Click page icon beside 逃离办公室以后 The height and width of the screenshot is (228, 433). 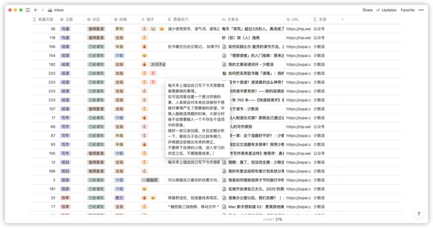225,198
